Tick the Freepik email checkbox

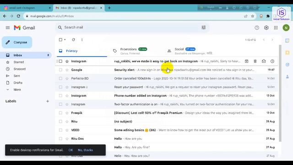click(x=60, y=113)
